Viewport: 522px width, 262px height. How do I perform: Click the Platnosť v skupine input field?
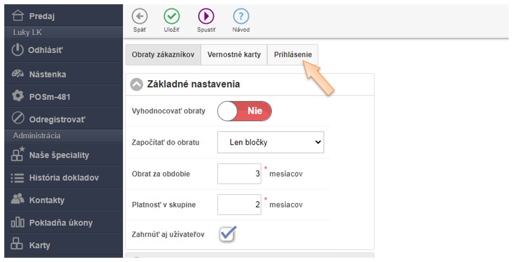[239, 205]
